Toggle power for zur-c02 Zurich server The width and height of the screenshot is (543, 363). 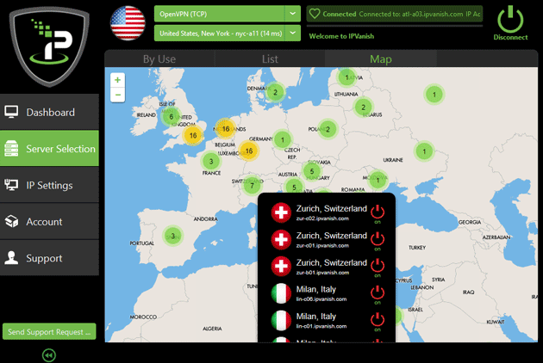[377, 212]
